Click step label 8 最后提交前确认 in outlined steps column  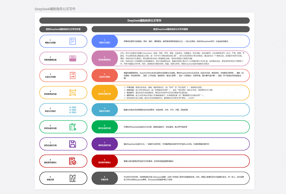click(50, 161)
